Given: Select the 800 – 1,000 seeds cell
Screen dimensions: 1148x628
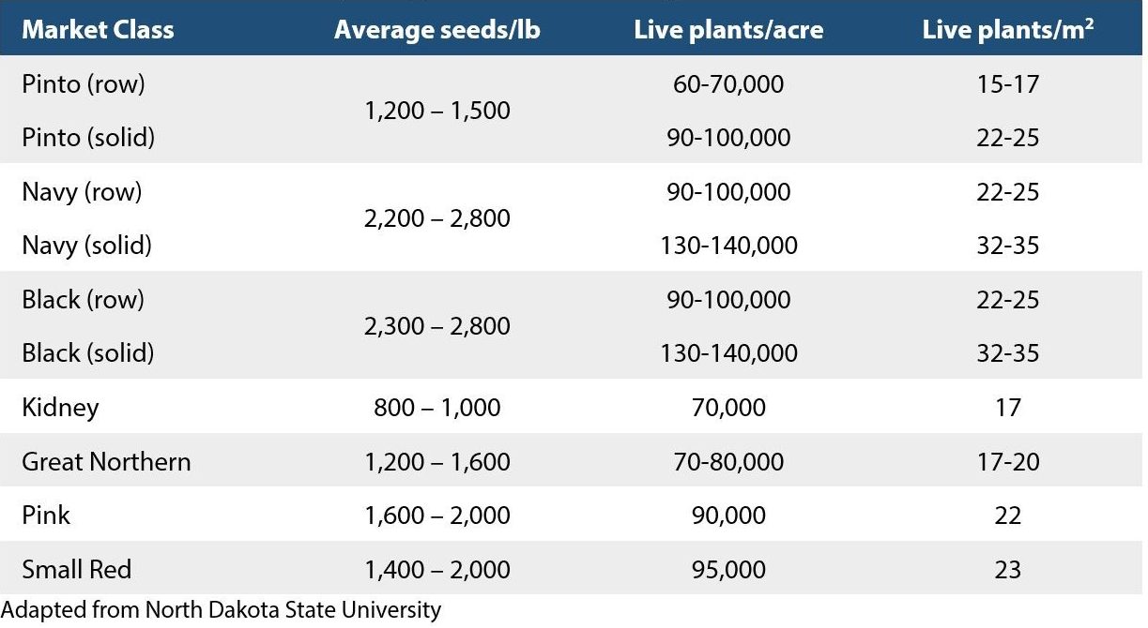Looking at the screenshot, I should point(437,408).
